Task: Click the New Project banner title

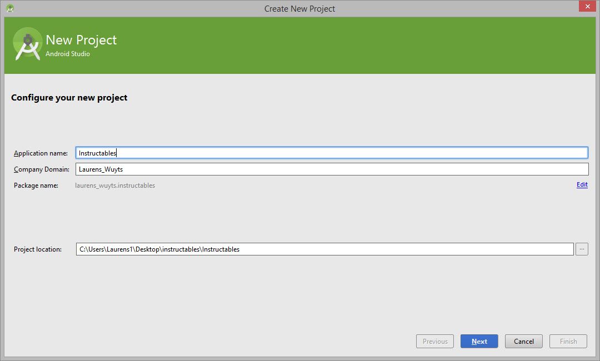Action: click(81, 40)
